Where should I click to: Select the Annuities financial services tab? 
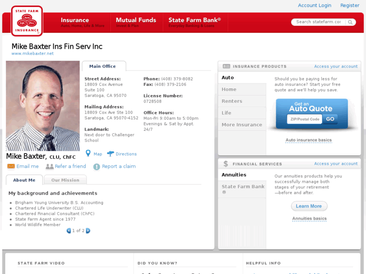click(x=242, y=175)
